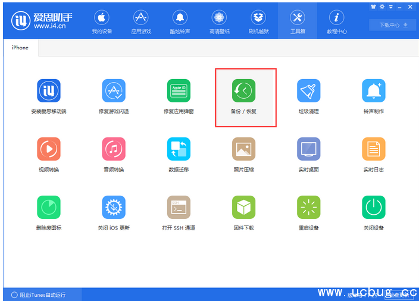Viewport: 419px width, 301px height.
Task: Open the skin shirt icon in title bar
Action: pos(373,7)
